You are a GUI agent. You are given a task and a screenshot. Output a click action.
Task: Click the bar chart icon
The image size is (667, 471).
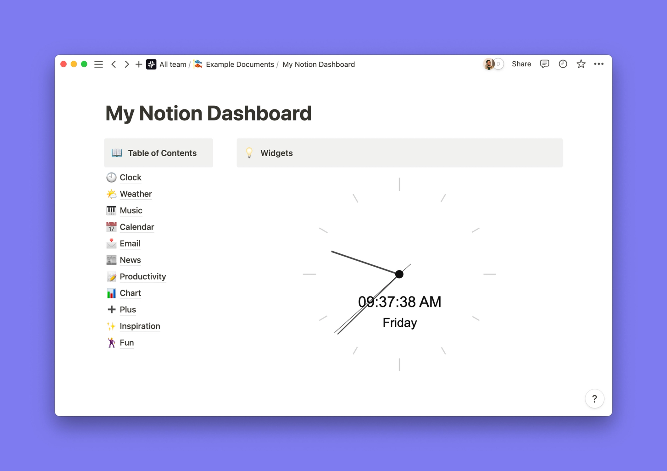111,293
